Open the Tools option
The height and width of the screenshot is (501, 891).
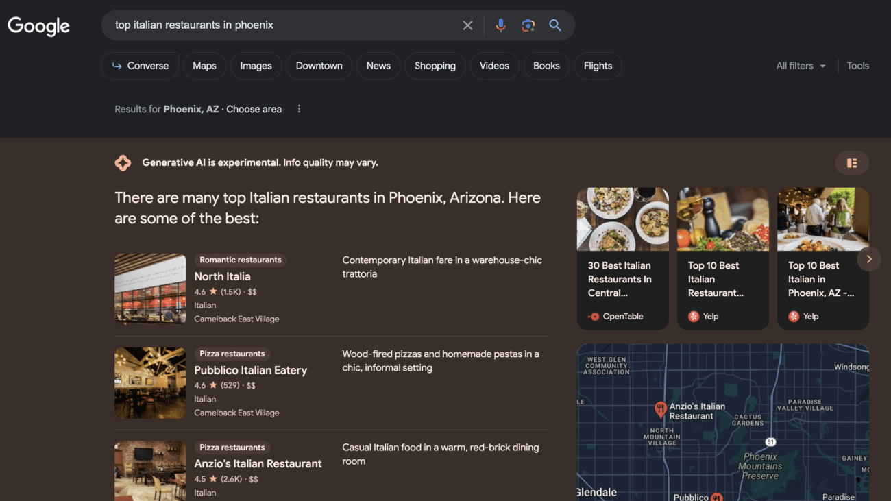click(857, 66)
